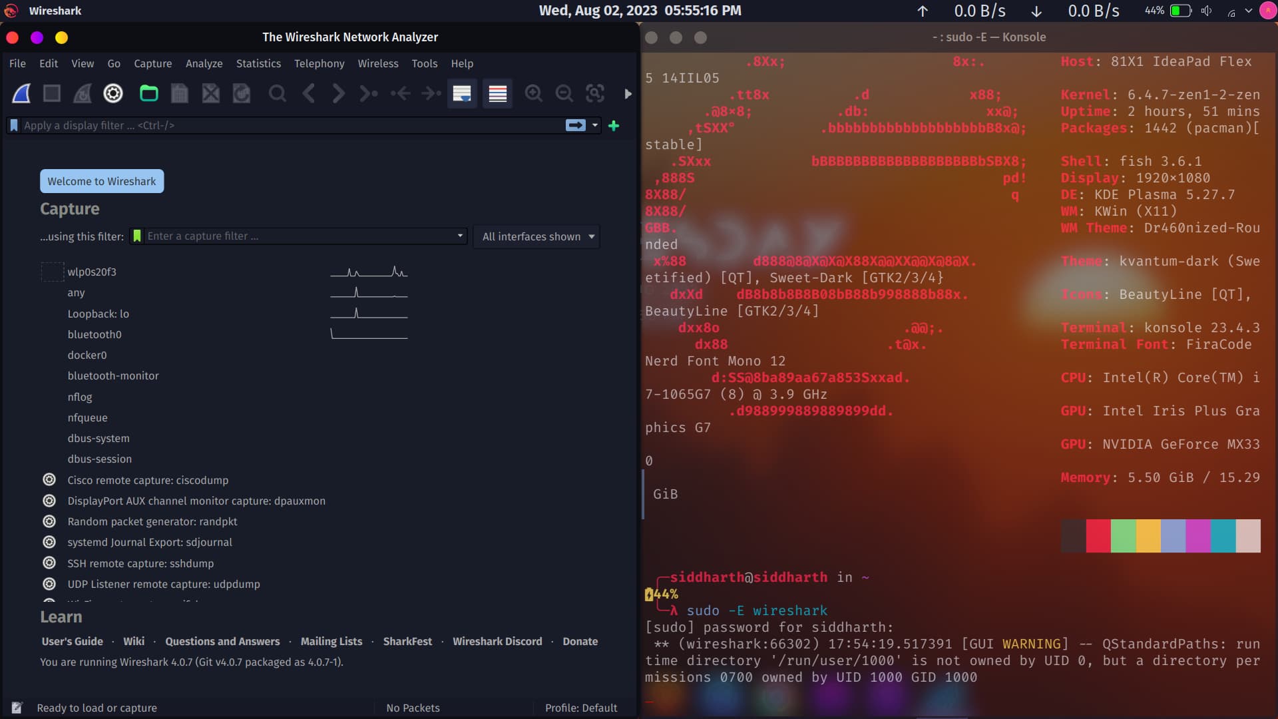The height and width of the screenshot is (719, 1278).
Task: Open the User's Guide link
Action: pos(73,641)
